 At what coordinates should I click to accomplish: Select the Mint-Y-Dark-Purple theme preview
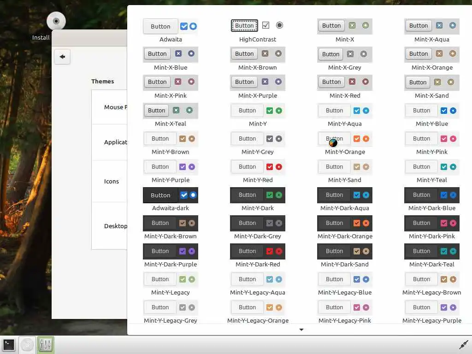coord(171,251)
